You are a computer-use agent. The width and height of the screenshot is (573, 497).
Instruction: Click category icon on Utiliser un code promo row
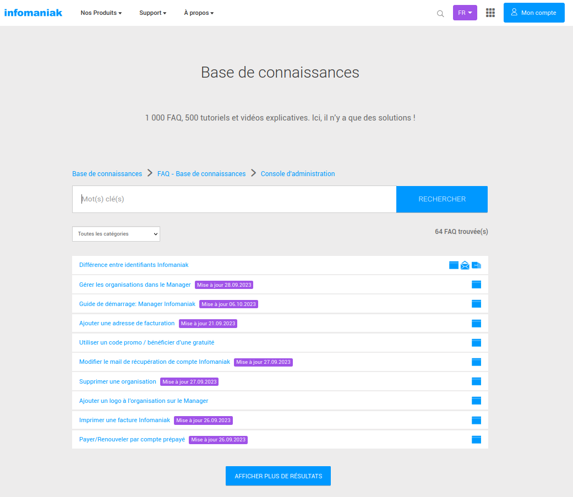(476, 343)
